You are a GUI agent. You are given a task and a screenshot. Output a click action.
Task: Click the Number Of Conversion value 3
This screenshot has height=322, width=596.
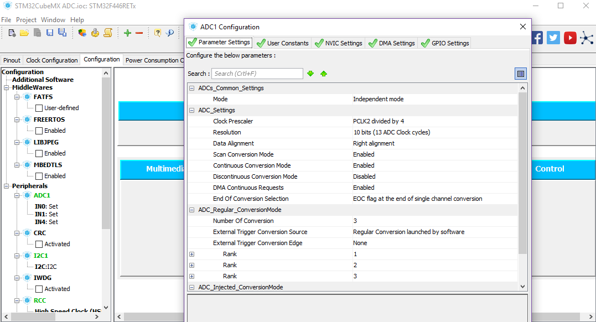(355, 221)
